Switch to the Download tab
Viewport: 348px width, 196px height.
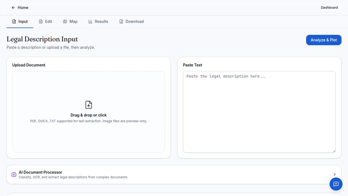(131, 22)
